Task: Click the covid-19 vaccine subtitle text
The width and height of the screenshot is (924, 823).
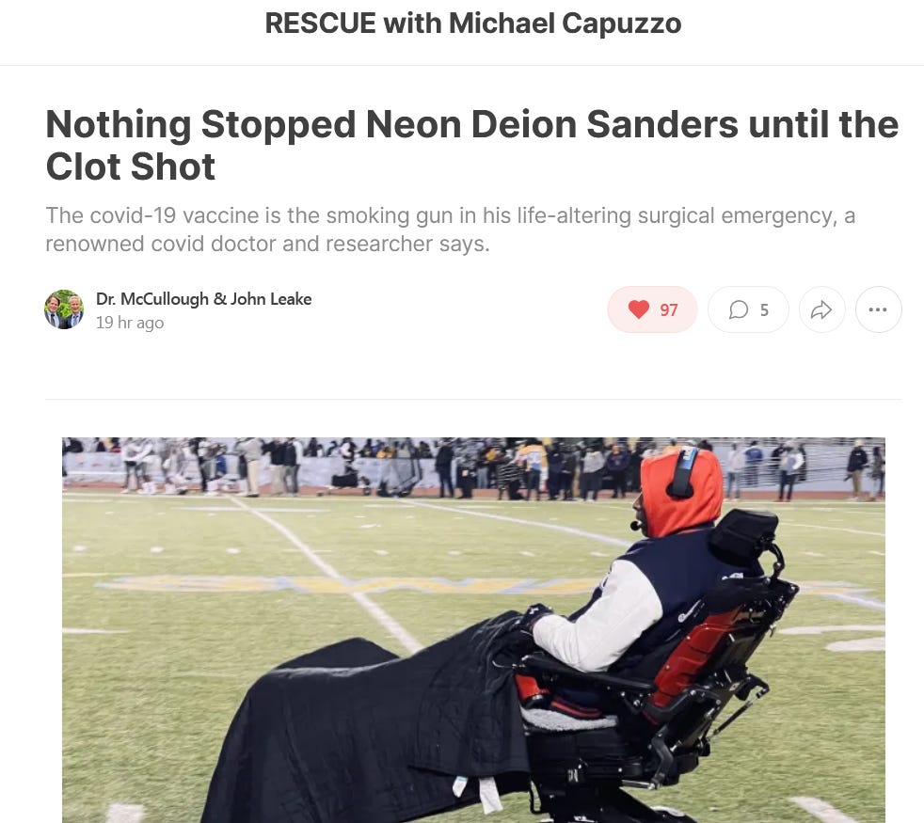Action: tap(450, 229)
